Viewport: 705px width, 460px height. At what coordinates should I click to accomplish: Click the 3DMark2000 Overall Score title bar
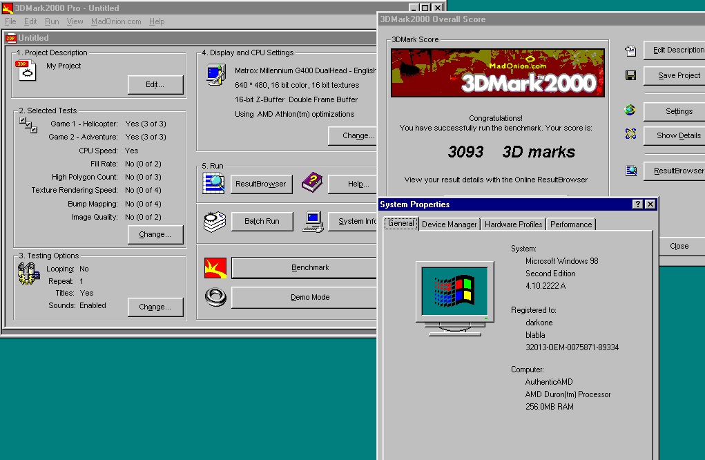click(x=541, y=19)
